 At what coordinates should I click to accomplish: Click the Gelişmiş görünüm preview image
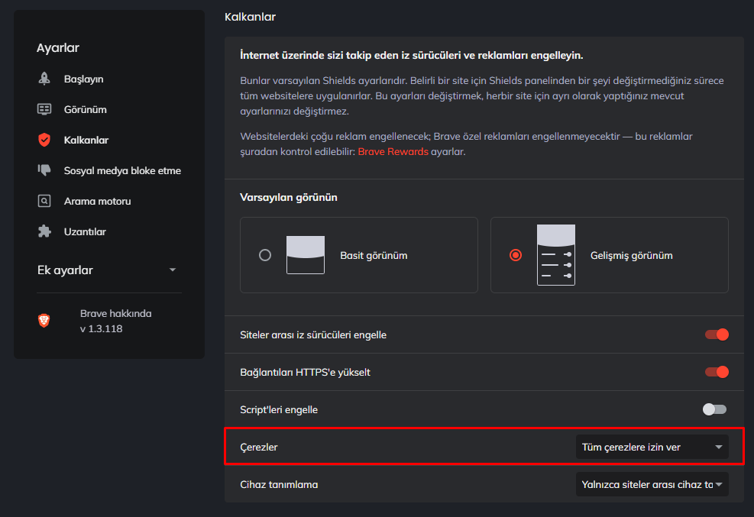[x=555, y=254]
